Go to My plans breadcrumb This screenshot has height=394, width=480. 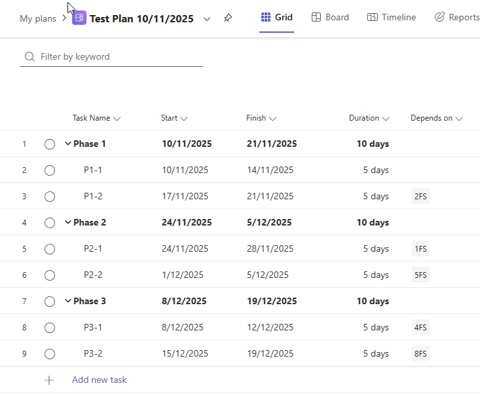[x=38, y=18]
